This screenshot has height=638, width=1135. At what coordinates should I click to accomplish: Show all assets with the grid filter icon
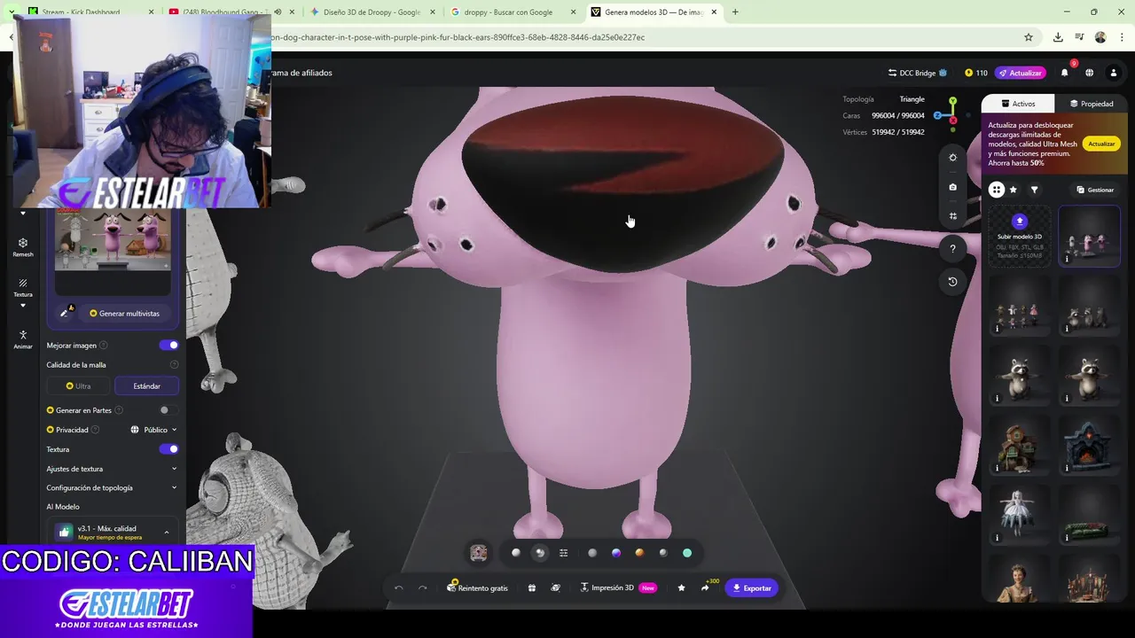[997, 190]
